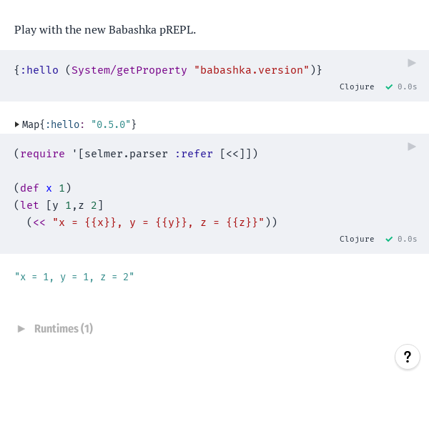
Task: Click the System/getProperty symbol in code
Action: coord(129,70)
